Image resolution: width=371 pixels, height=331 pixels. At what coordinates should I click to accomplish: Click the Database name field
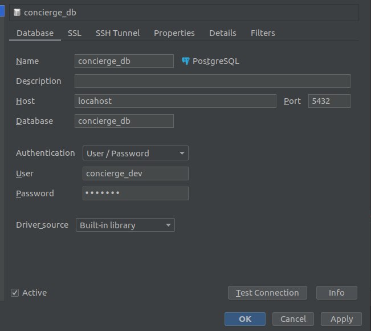(x=124, y=121)
